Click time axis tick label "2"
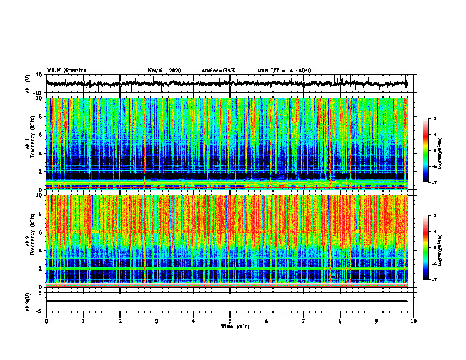 pyautogui.click(x=120, y=321)
